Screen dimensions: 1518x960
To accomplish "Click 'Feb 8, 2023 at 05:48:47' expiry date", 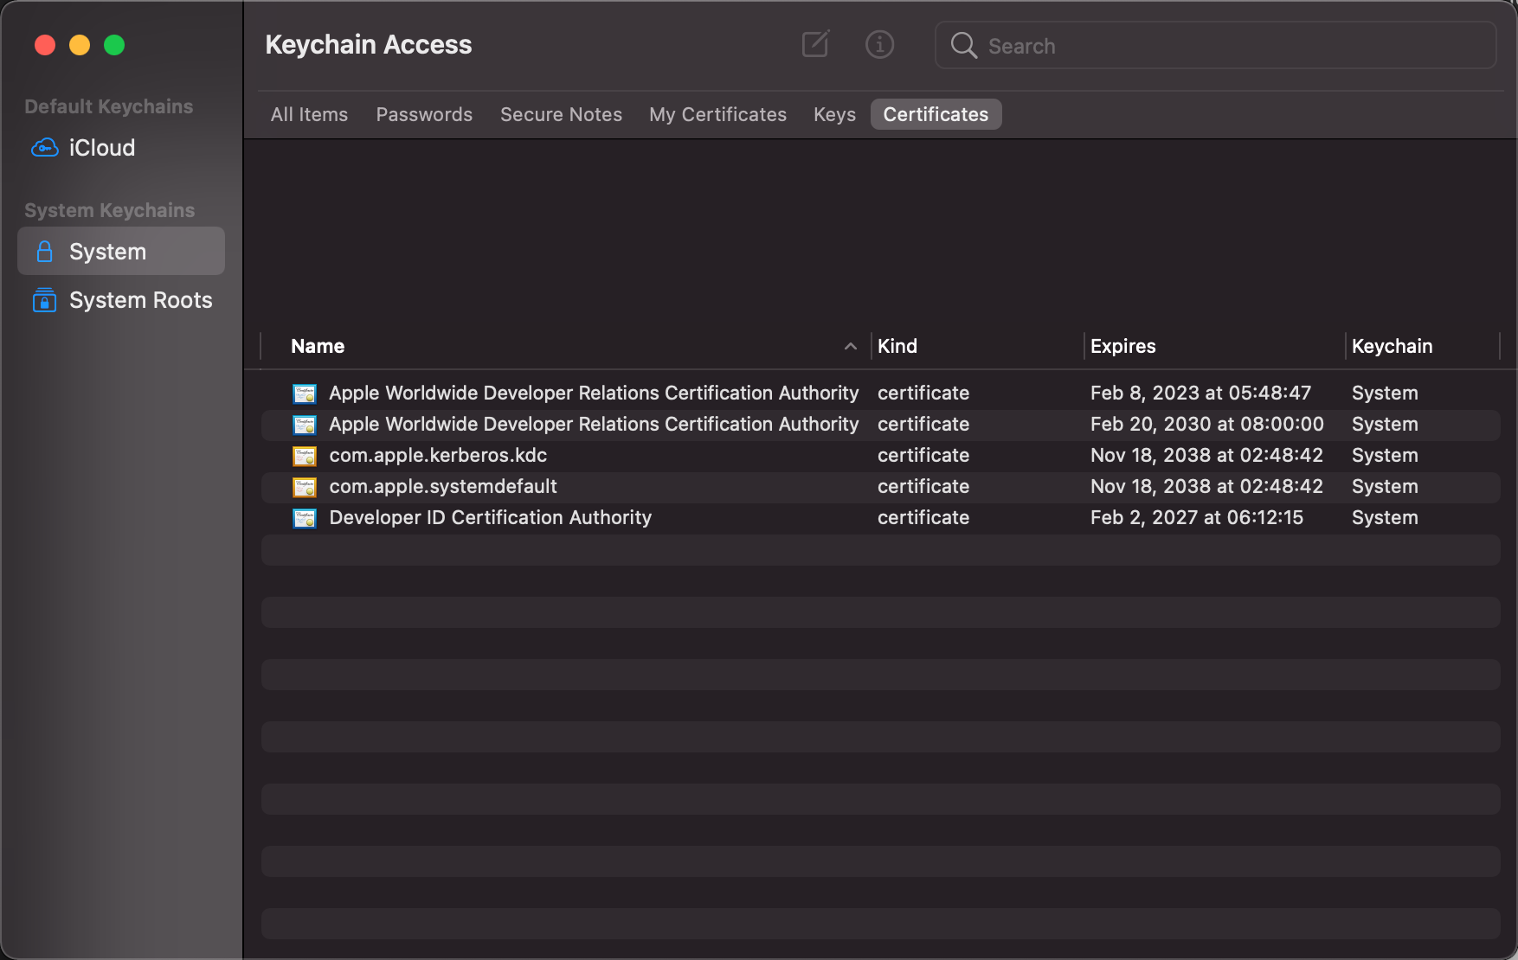I will coord(1200,394).
